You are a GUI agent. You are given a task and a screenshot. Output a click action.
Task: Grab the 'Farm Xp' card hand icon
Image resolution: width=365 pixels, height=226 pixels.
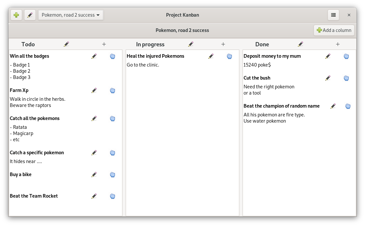(x=112, y=90)
